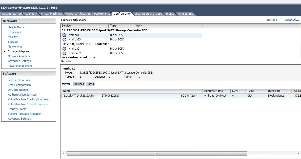Open Licensed Features

click(x=19, y=80)
